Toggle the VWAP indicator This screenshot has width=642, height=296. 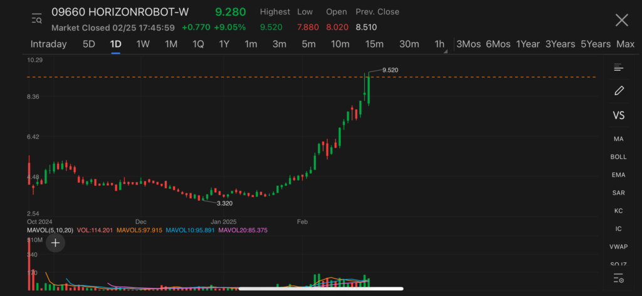coord(619,247)
